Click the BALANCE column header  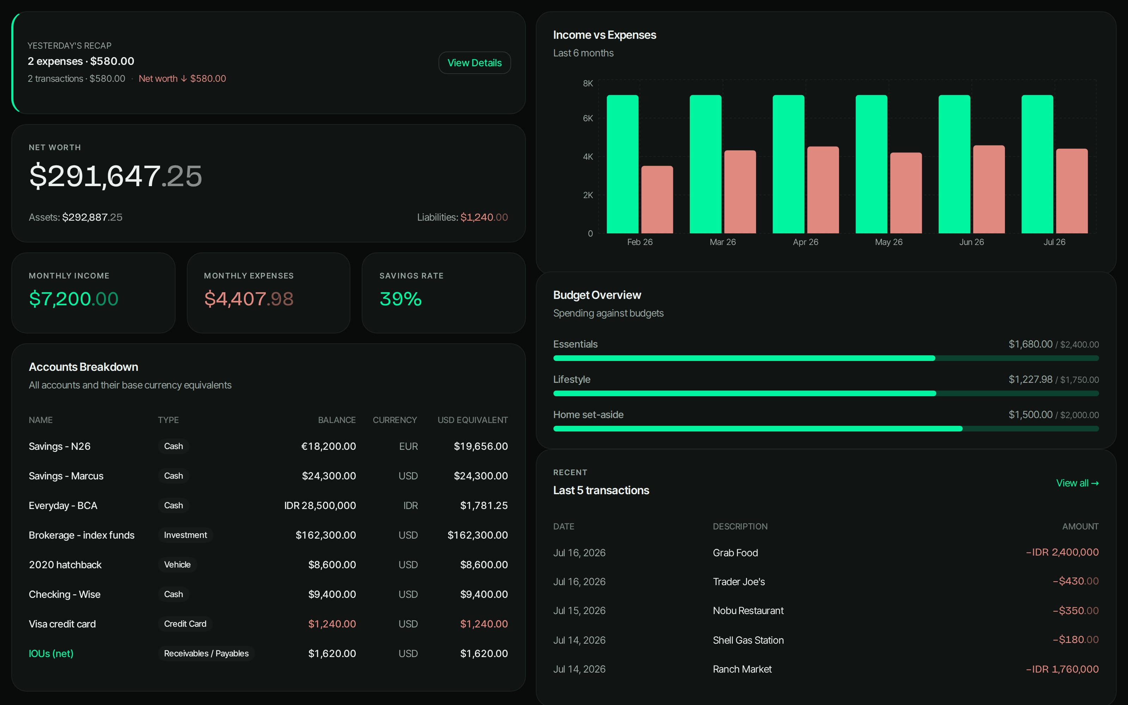[337, 420]
